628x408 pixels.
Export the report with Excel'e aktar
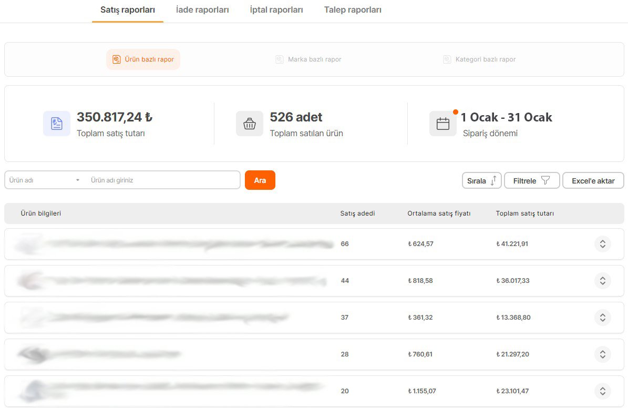[x=593, y=180]
